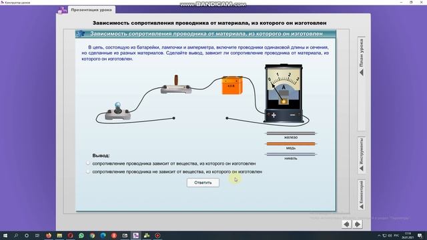Pick the медь (copper) conductor wire
Screen dimensions: 427x240
291,144
